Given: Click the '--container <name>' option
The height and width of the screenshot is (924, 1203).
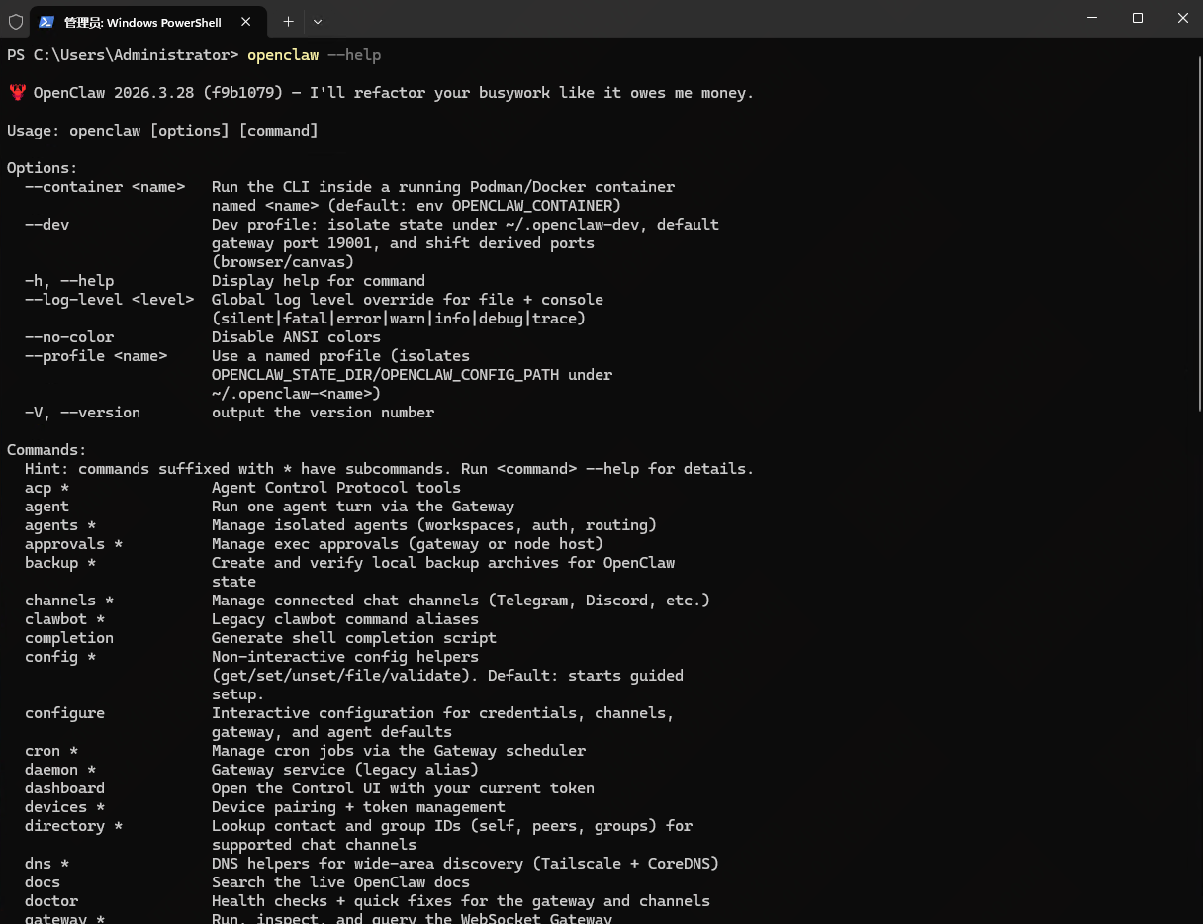Looking at the screenshot, I should tap(105, 187).
